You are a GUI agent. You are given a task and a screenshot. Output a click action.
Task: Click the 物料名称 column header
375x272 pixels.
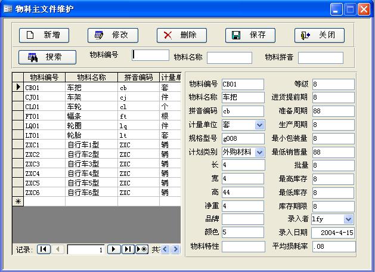[91, 78]
